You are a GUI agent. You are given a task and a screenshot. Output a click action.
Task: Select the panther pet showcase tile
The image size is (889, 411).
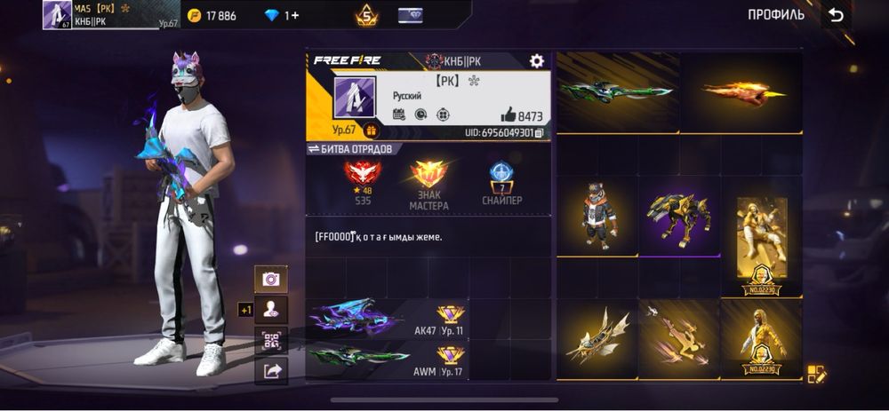(x=679, y=215)
